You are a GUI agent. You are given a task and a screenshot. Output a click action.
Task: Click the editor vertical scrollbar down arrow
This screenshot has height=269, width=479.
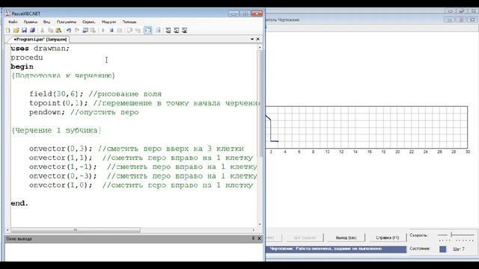coord(260,224)
